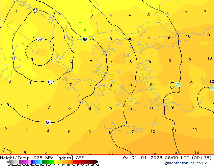Click the legend label 0
The image size is (214, 166).
[x=54, y=165]
